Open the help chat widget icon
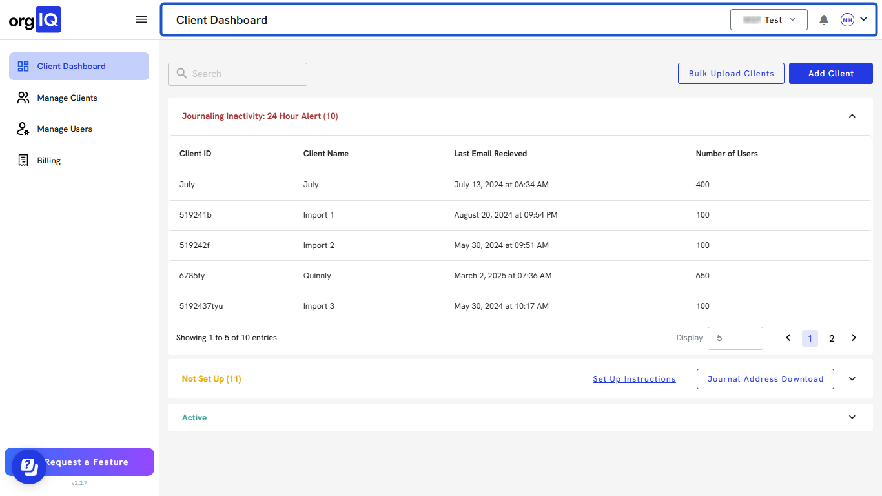 [x=28, y=466]
